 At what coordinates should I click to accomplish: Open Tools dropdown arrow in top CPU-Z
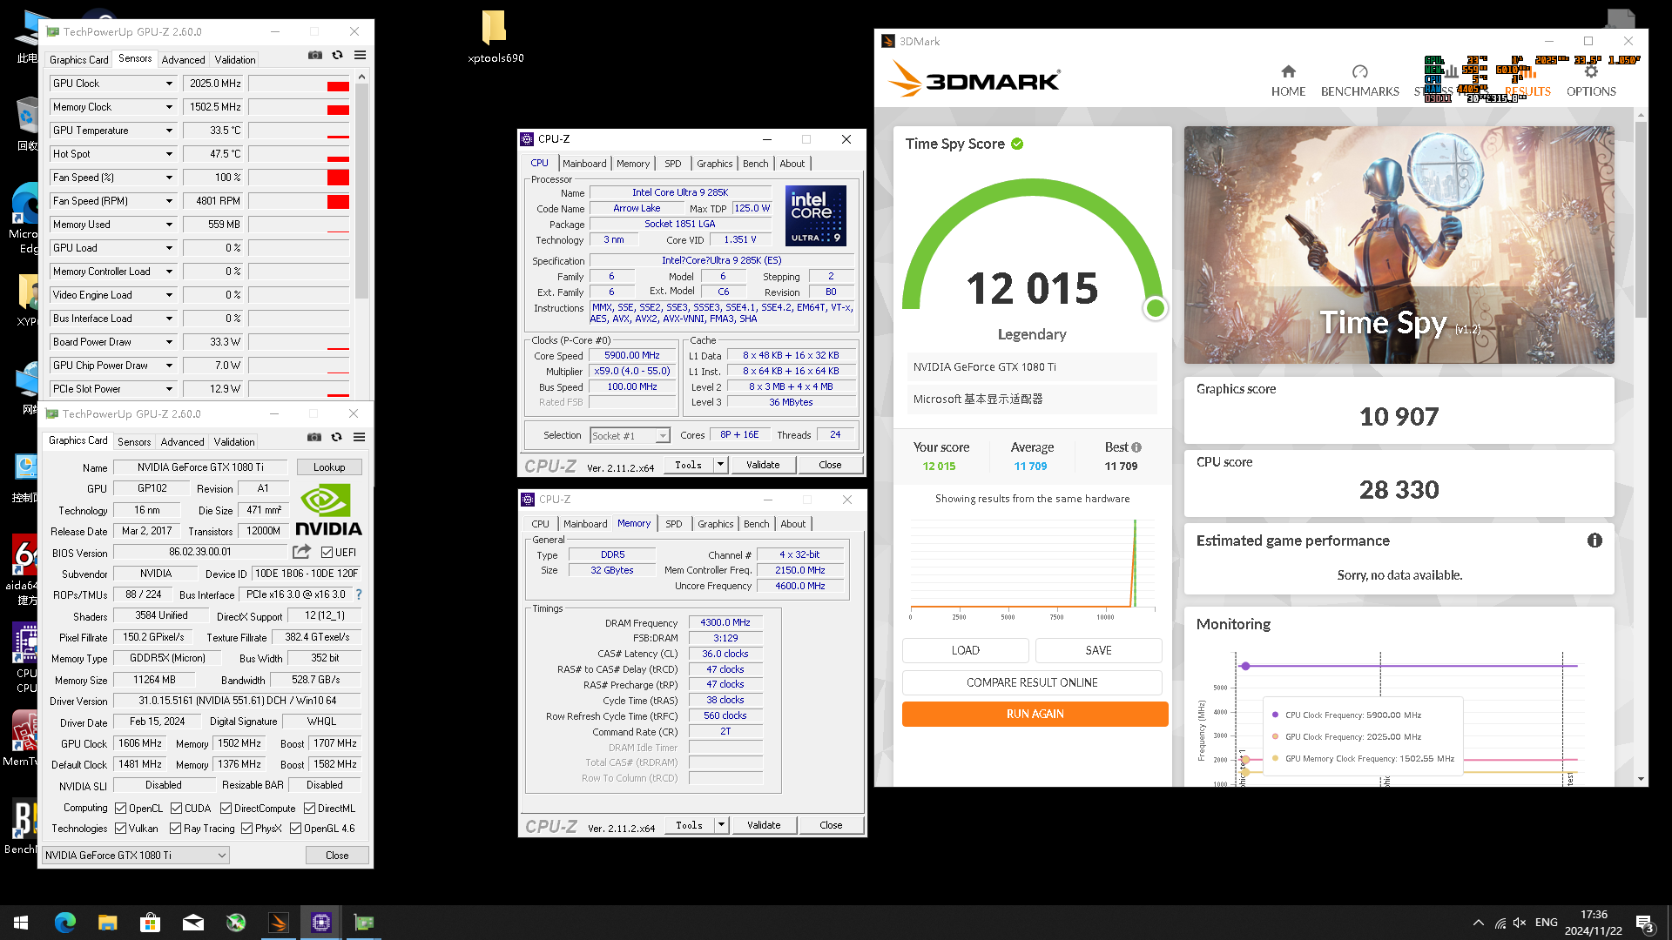coord(721,465)
